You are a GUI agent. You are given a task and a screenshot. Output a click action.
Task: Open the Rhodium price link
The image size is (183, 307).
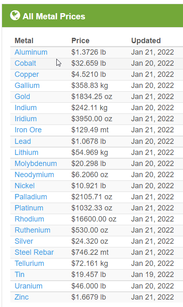[x=29, y=219]
